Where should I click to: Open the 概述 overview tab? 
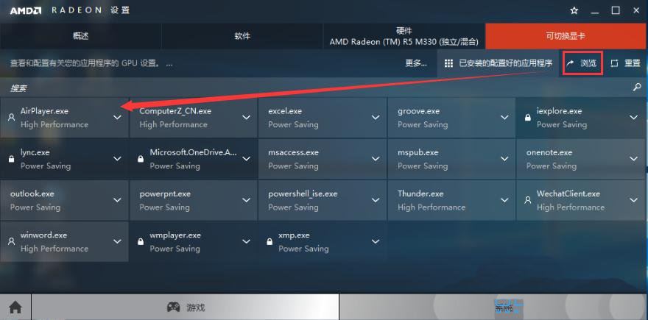[80, 36]
